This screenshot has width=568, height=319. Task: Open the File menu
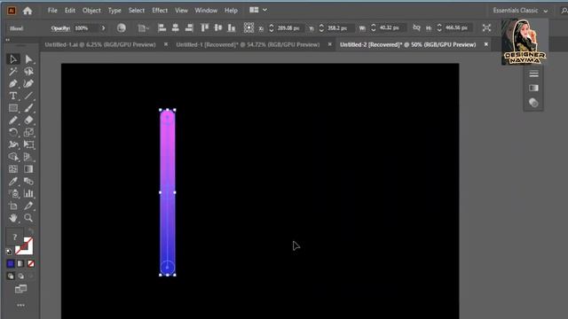pyautogui.click(x=52, y=11)
